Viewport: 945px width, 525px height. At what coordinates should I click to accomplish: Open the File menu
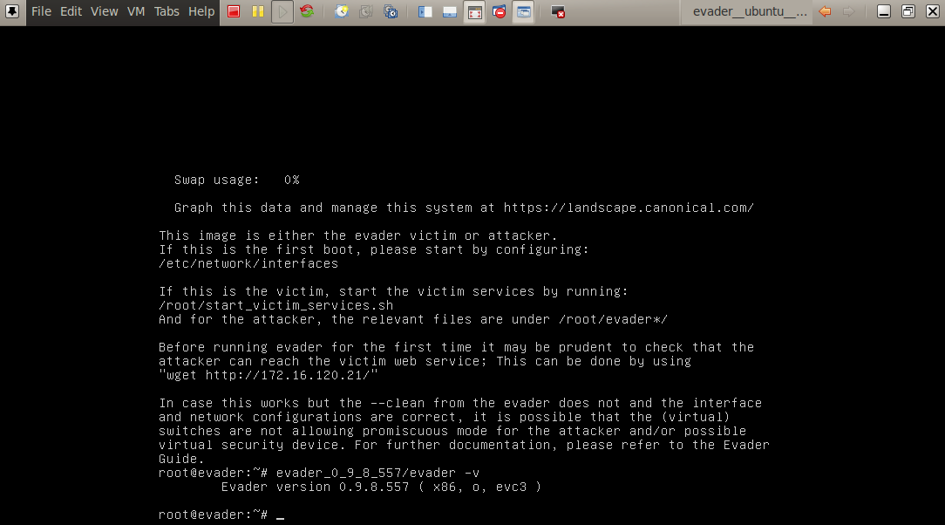tap(41, 12)
